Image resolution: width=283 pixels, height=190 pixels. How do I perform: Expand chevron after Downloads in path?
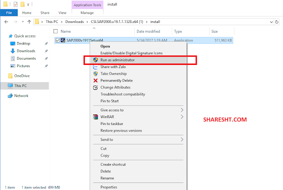88,22
